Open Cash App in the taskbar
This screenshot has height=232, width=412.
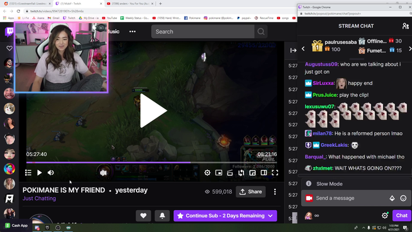(17, 226)
